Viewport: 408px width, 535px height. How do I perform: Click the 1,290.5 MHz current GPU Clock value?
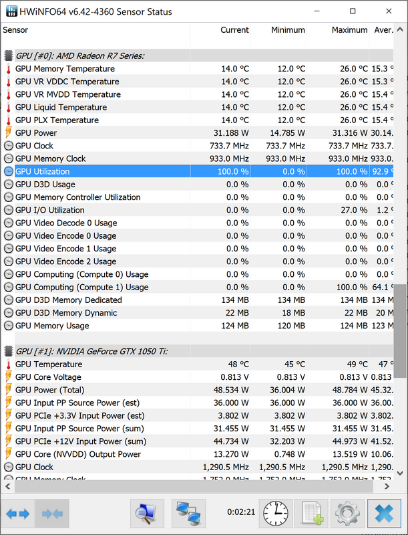point(226,467)
